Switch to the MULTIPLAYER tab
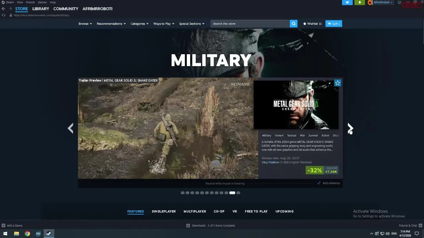424x238 pixels. (x=195, y=211)
